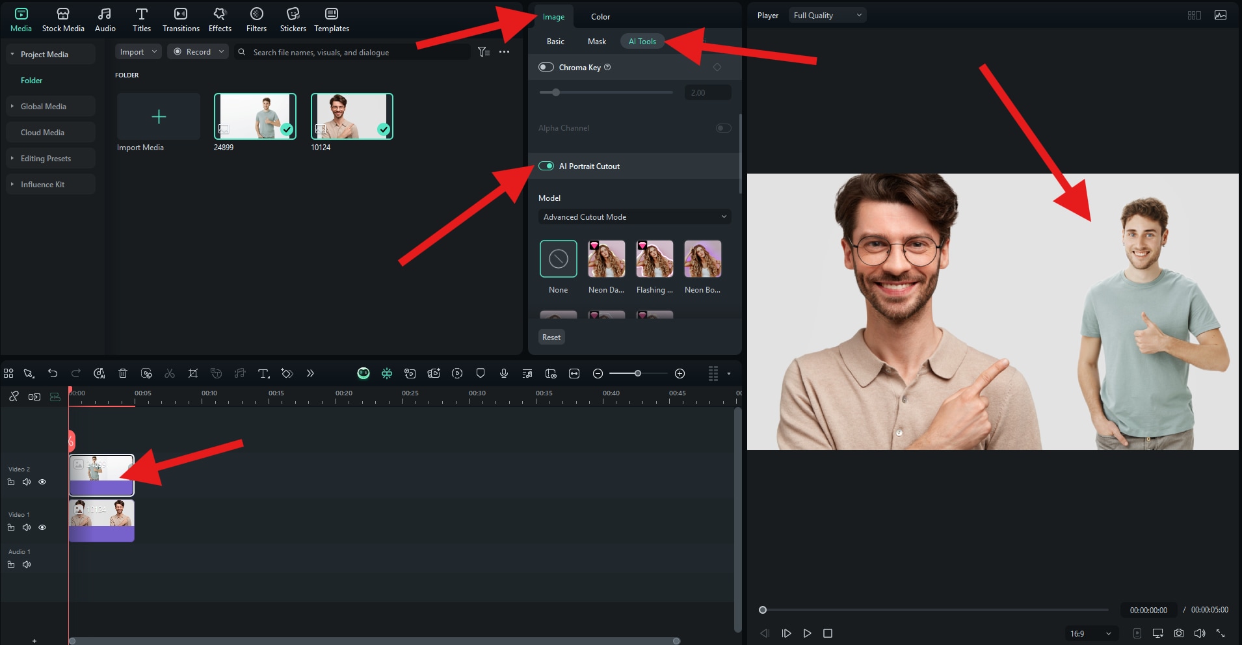
Task: Select the Folder item under Project Media
Action: click(31, 80)
